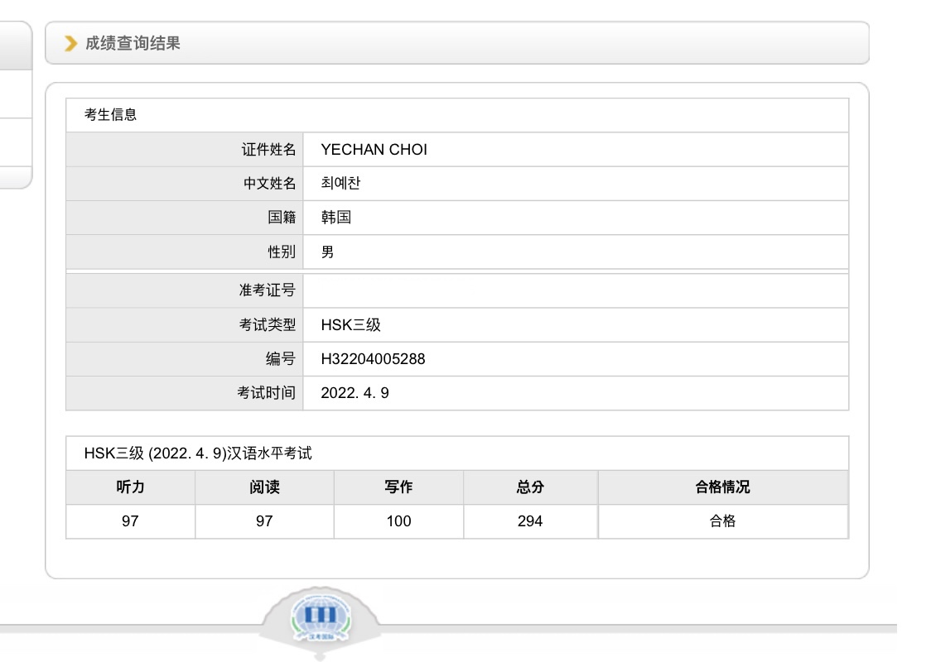The height and width of the screenshot is (662, 931).
Task: Click the 成绩查询结果 header title
Action: 133,43
